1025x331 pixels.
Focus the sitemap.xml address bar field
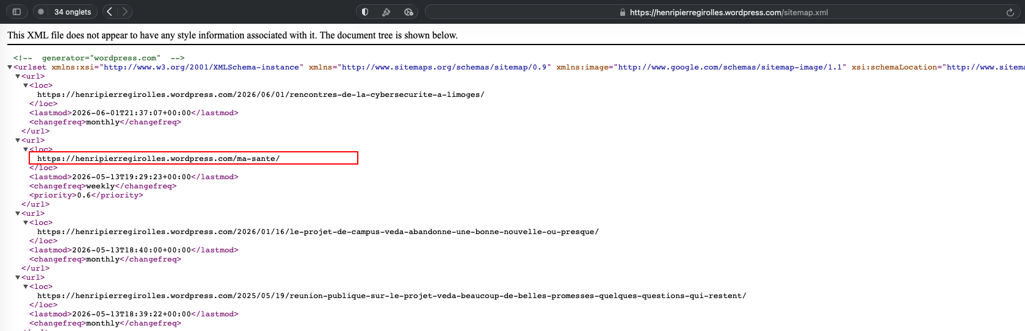point(723,12)
